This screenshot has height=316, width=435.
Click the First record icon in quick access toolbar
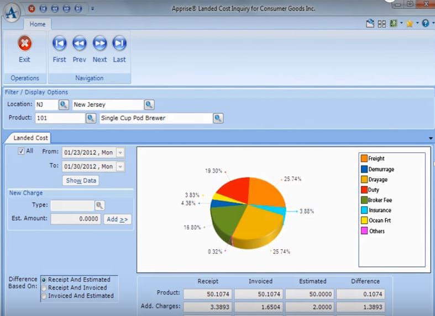pos(43,9)
